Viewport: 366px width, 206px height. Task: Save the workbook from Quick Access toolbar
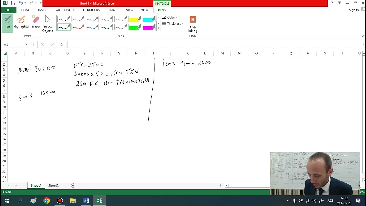(13, 3)
